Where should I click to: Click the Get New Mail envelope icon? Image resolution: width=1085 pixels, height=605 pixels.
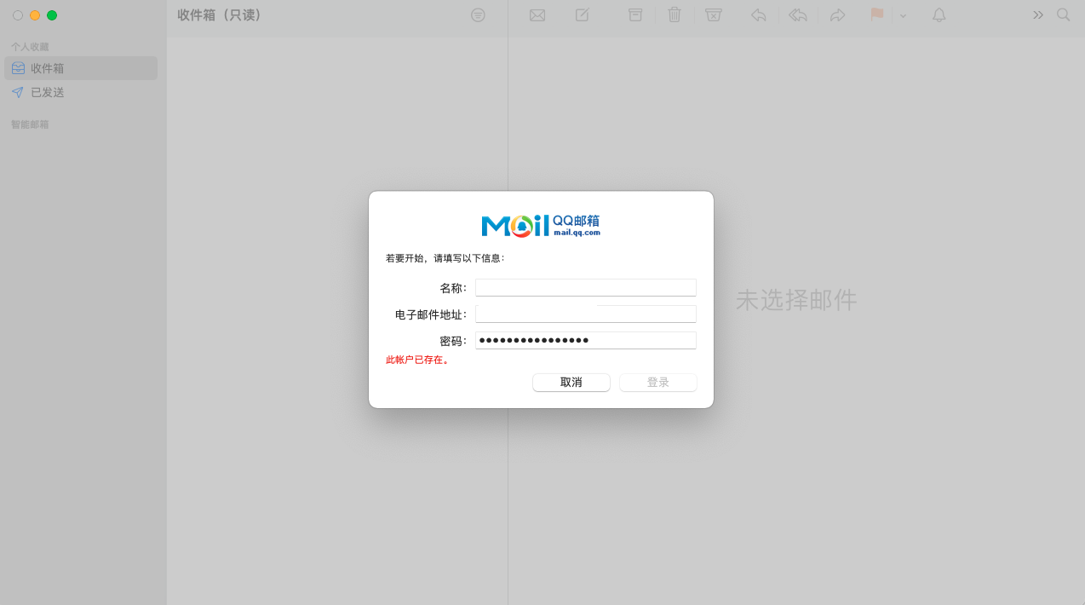click(537, 15)
